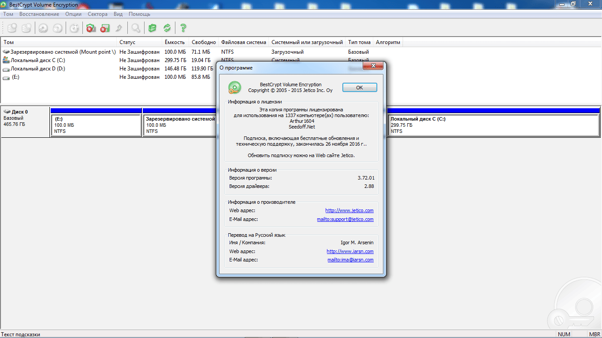Sort by the Том column header
This screenshot has width=602, height=338.
point(59,42)
